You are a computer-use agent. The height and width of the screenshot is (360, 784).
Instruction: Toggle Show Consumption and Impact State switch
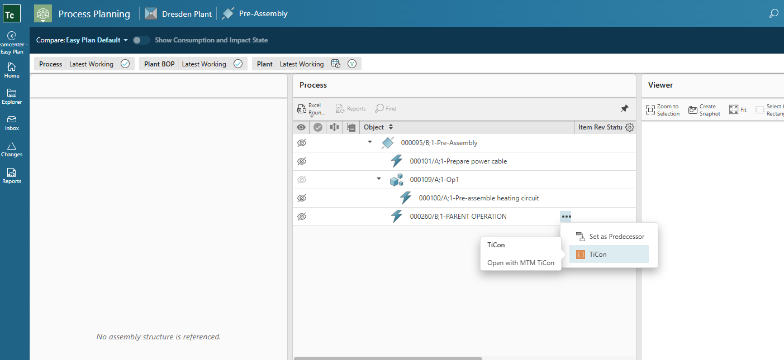[x=141, y=40]
